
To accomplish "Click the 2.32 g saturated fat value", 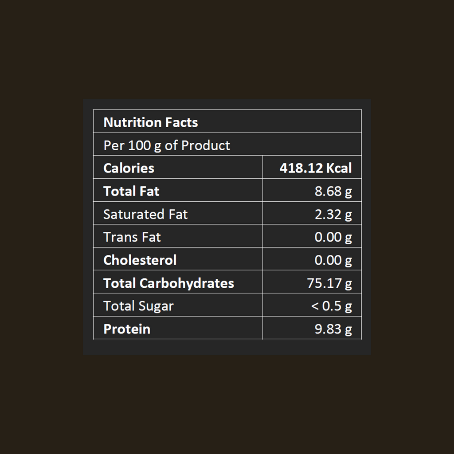I will 333,214.
